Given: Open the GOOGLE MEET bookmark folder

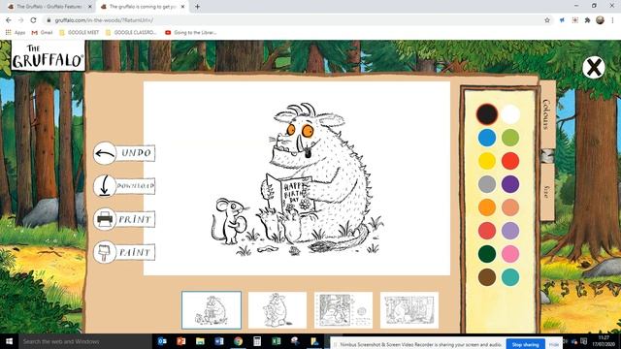Looking at the screenshot, I should coord(80,32).
